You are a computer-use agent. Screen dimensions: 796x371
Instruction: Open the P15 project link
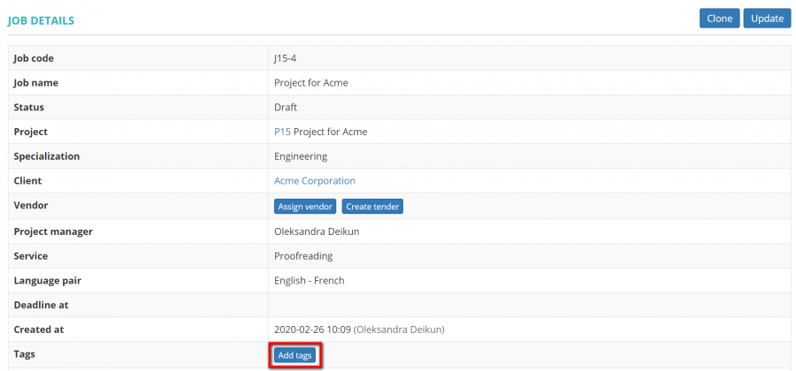282,132
